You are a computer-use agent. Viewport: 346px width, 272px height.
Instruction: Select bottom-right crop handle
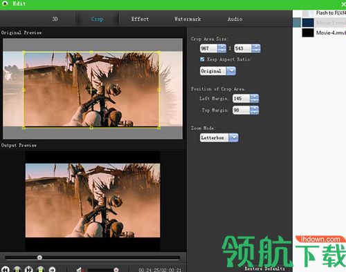pos(158,128)
